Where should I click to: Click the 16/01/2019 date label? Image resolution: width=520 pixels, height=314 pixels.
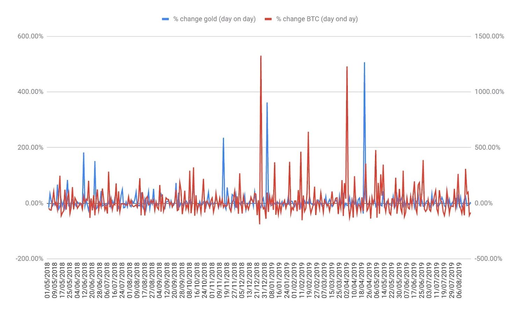tap(279, 281)
